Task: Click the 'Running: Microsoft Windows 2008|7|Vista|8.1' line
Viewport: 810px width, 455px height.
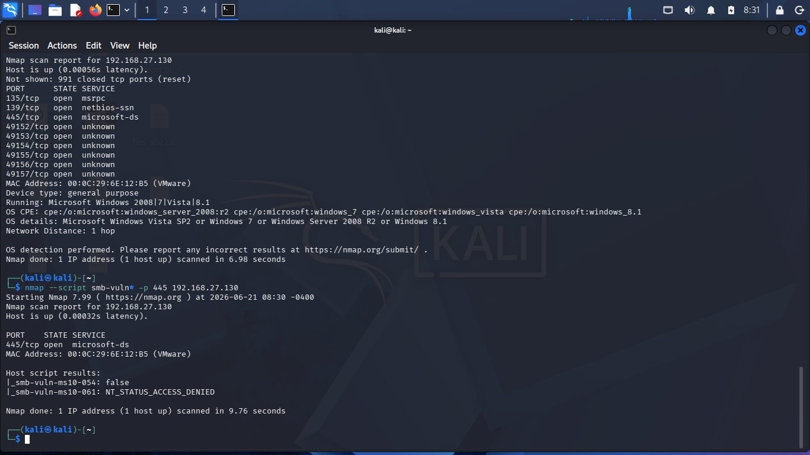Action: point(108,202)
